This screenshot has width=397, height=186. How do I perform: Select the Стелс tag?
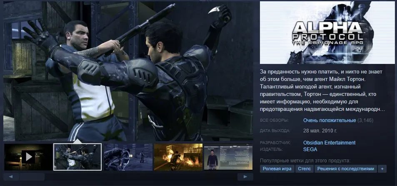click(x=305, y=169)
